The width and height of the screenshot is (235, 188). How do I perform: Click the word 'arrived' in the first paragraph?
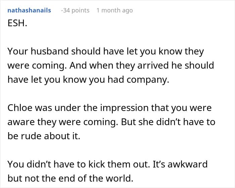(153, 66)
